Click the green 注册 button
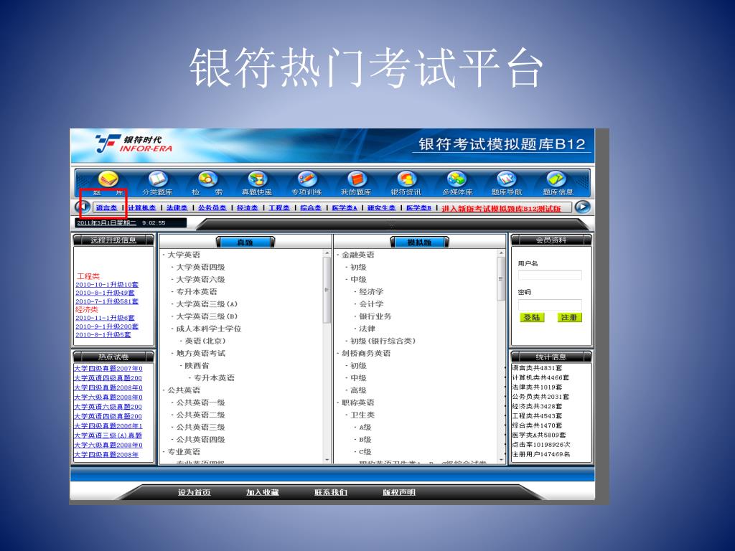This screenshot has width=735, height=551. [569, 318]
